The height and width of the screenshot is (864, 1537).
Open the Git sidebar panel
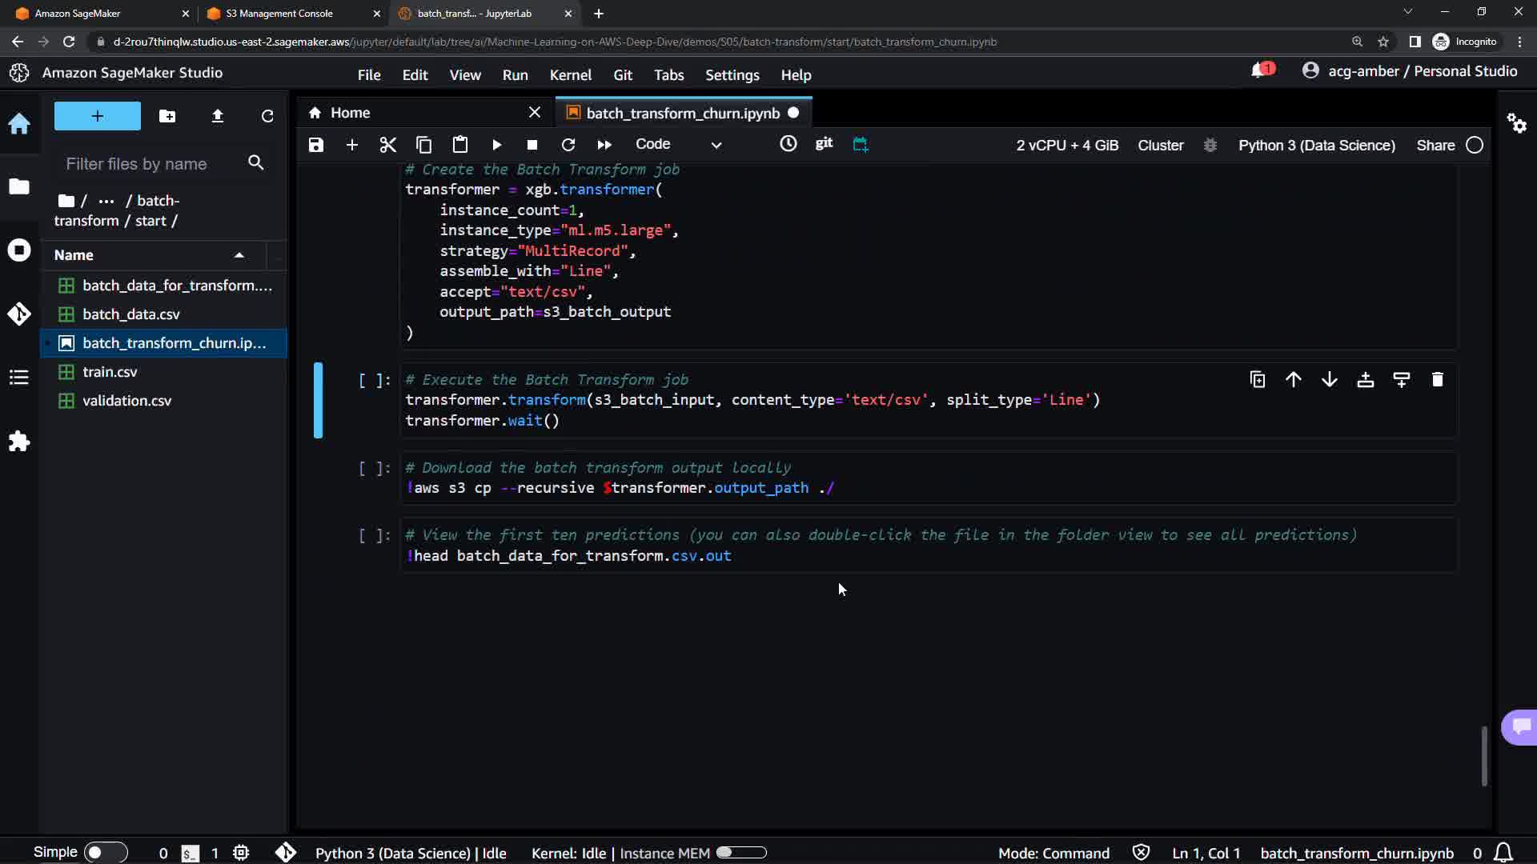[x=19, y=314]
